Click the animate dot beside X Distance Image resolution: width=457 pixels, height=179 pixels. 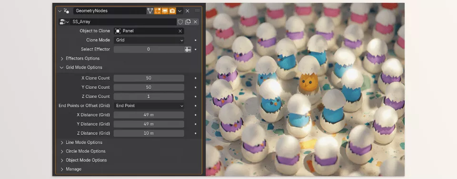tap(195, 115)
